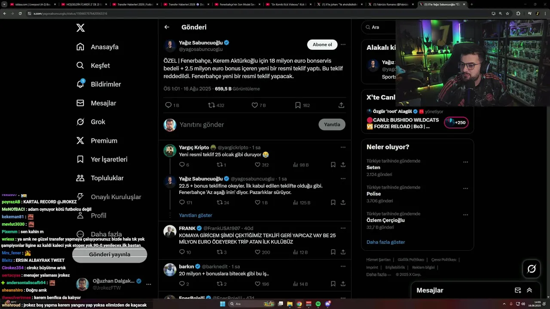
Task: Switch to Fabrizio Romano browser tab
Action: pos(391,4)
